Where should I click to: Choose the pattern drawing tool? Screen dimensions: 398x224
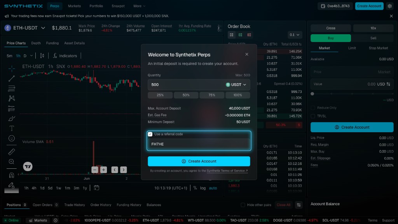pyautogui.click(x=11, y=98)
